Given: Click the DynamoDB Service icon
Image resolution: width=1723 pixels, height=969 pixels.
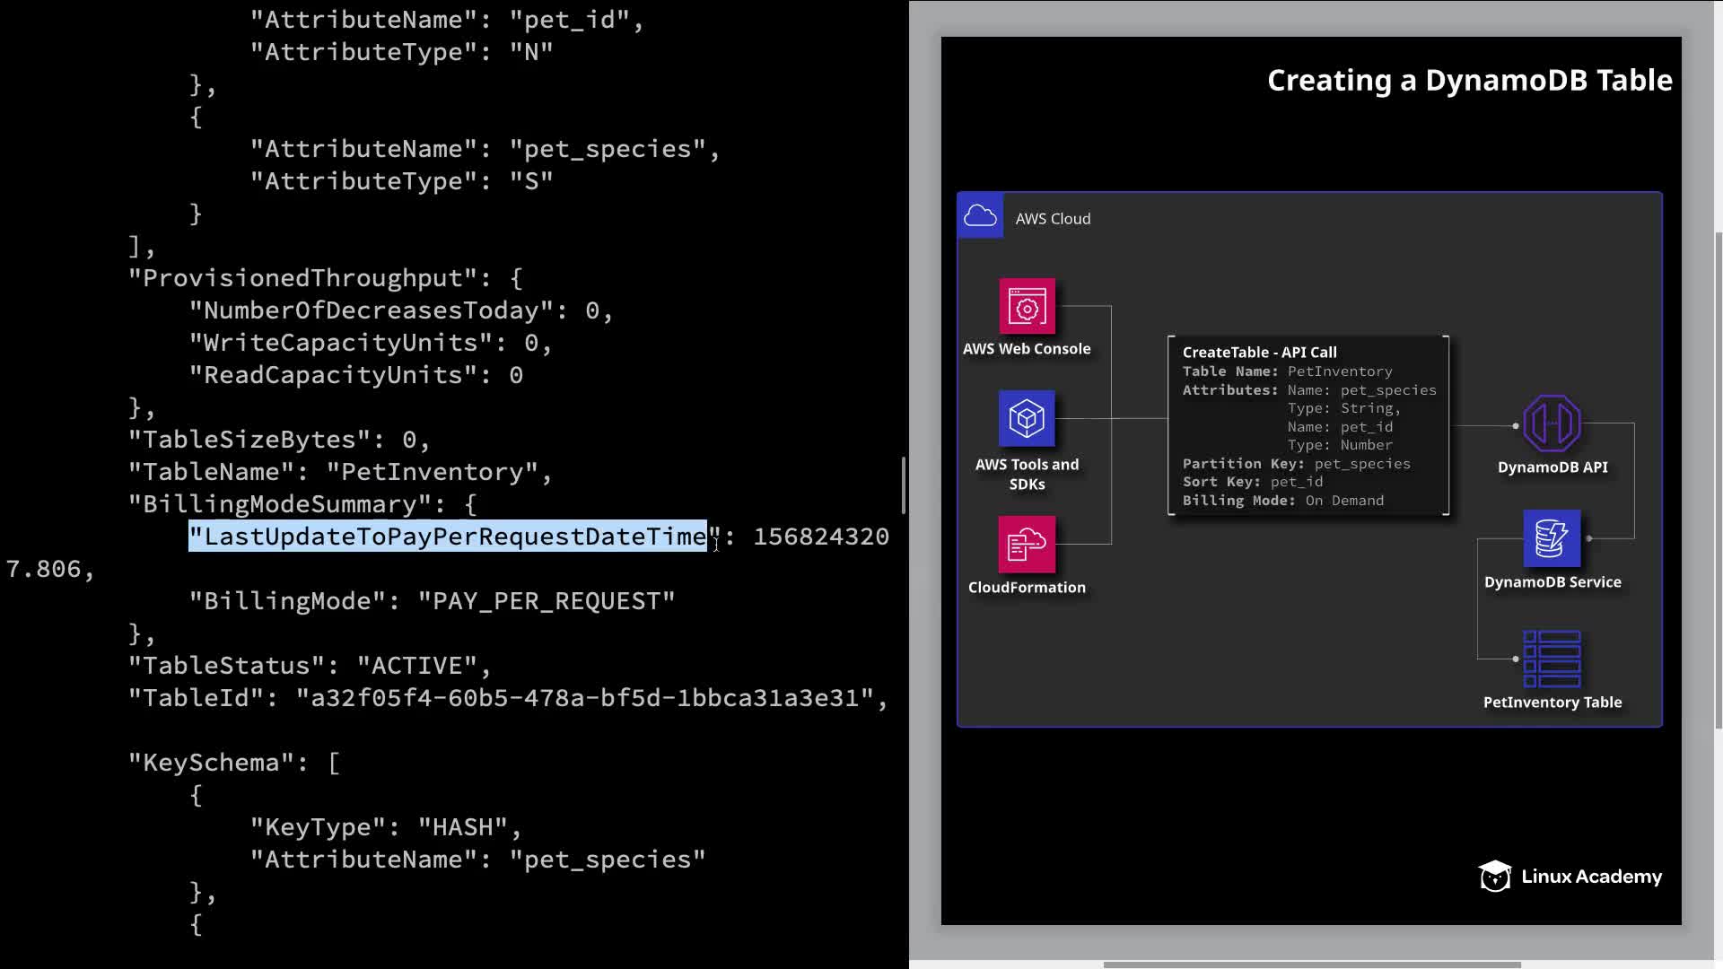Looking at the screenshot, I should click(1552, 538).
